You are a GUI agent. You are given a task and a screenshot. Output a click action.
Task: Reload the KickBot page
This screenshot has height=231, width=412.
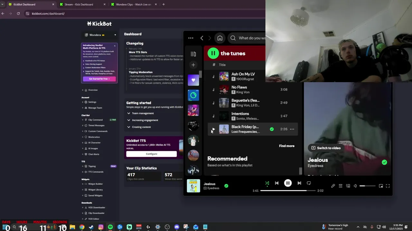click(18, 13)
